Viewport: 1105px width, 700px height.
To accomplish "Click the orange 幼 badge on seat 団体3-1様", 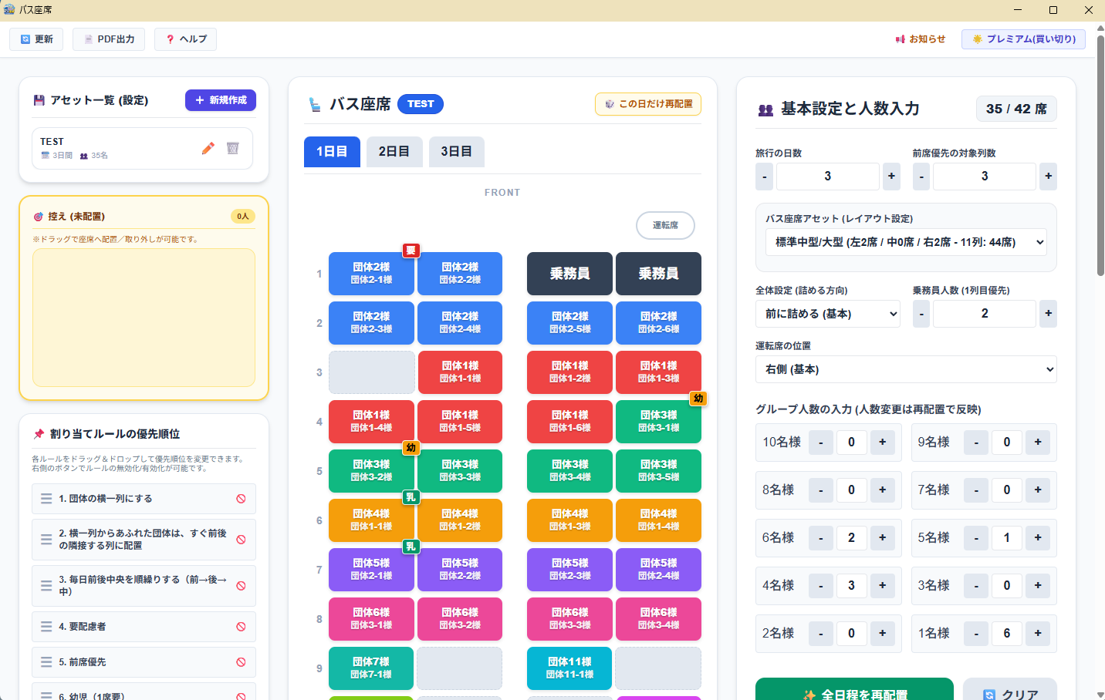I will click(x=698, y=399).
